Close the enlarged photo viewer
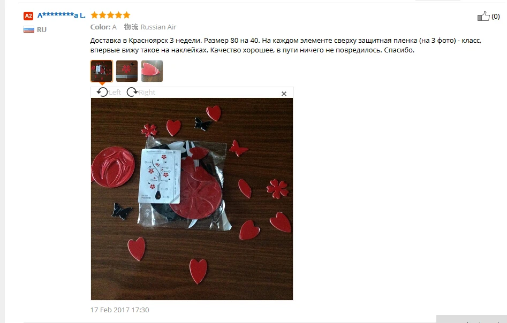The image size is (507, 323). 284,94
